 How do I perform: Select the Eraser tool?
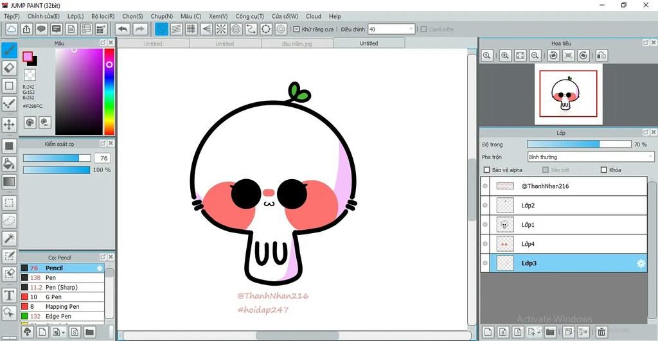click(9, 68)
